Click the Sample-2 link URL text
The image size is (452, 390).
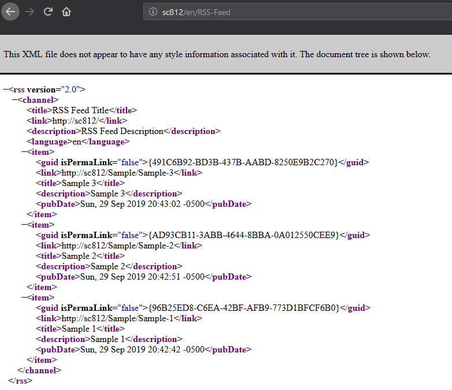118,246
